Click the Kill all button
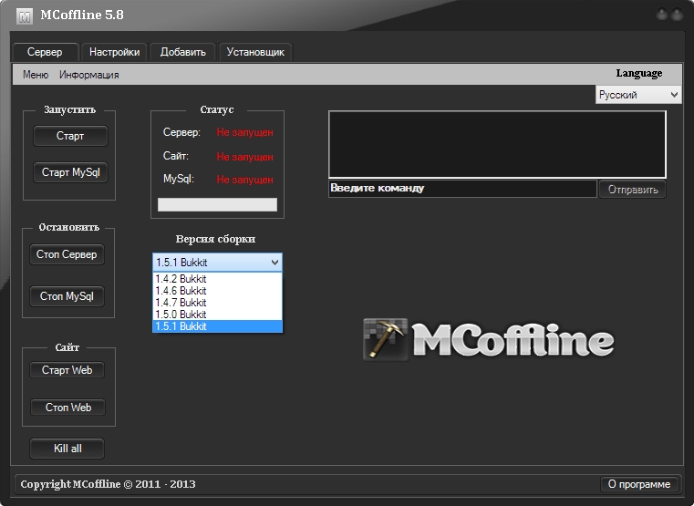Image resolution: width=694 pixels, height=506 pixels. tap(67, 449)
